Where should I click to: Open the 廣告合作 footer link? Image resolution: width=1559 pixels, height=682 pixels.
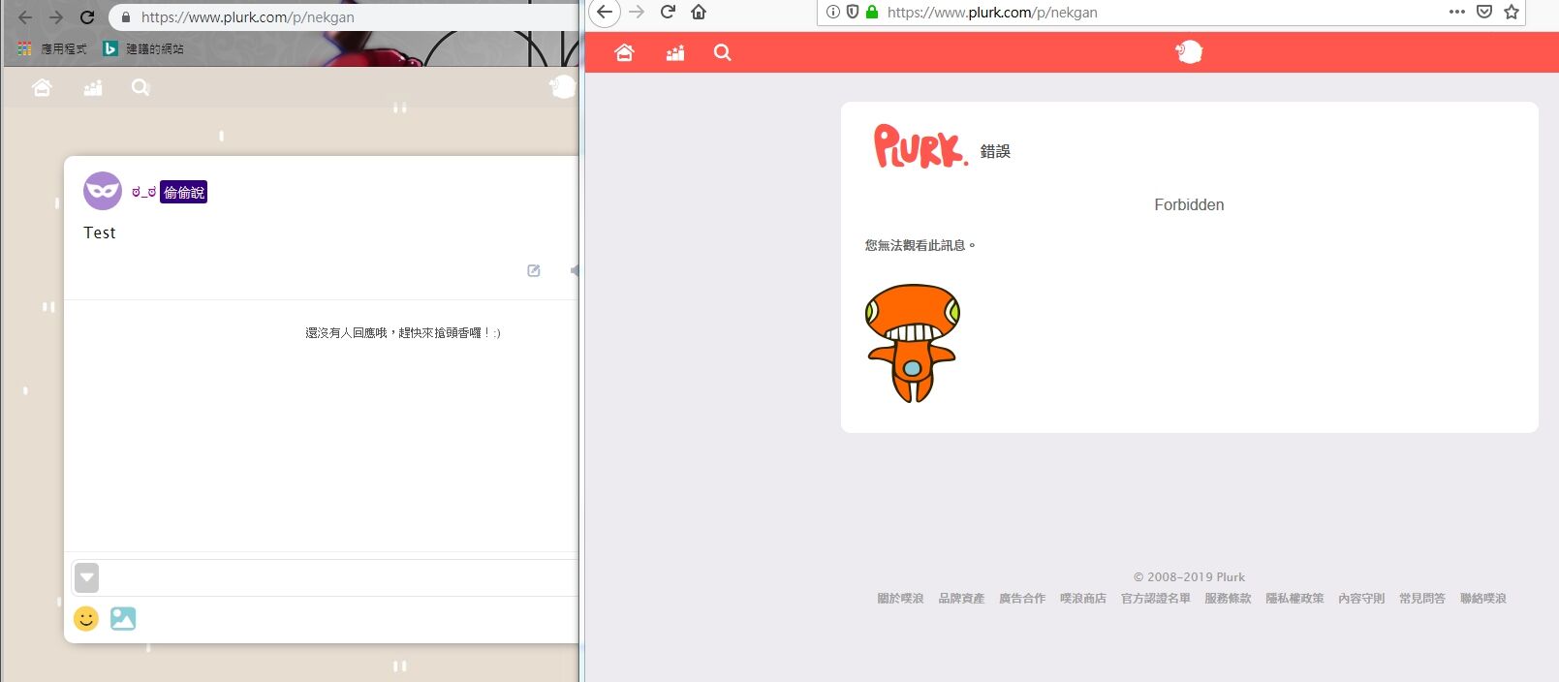tap(1022, 599)
